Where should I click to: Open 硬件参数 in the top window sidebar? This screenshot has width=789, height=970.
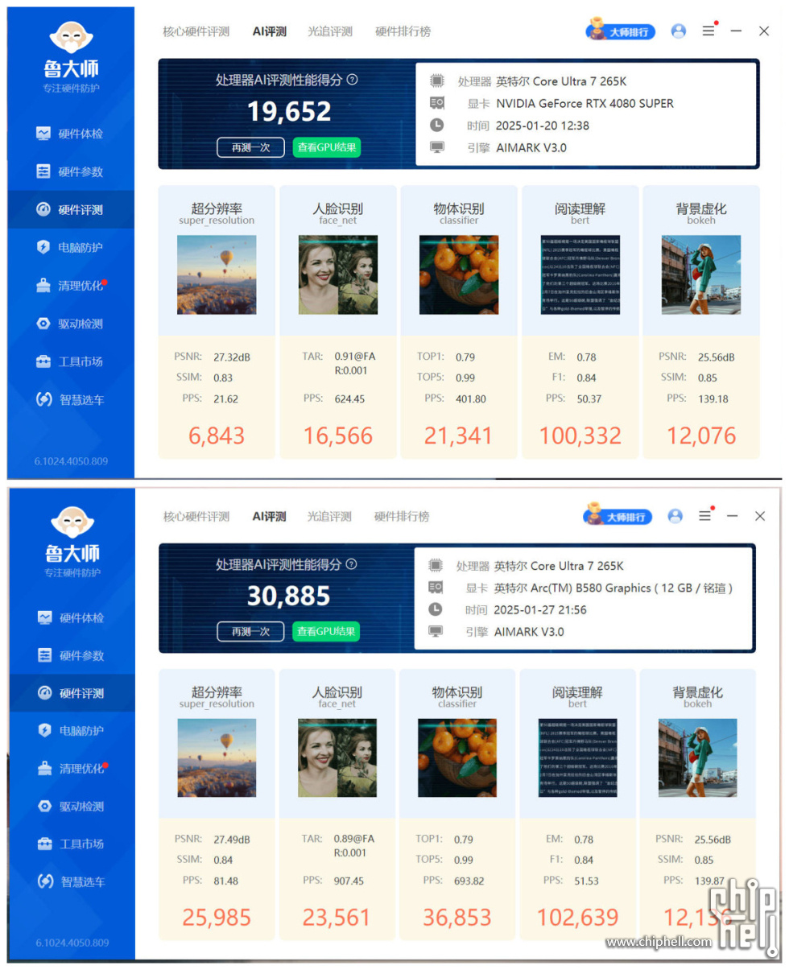click(x=70, y=171)
